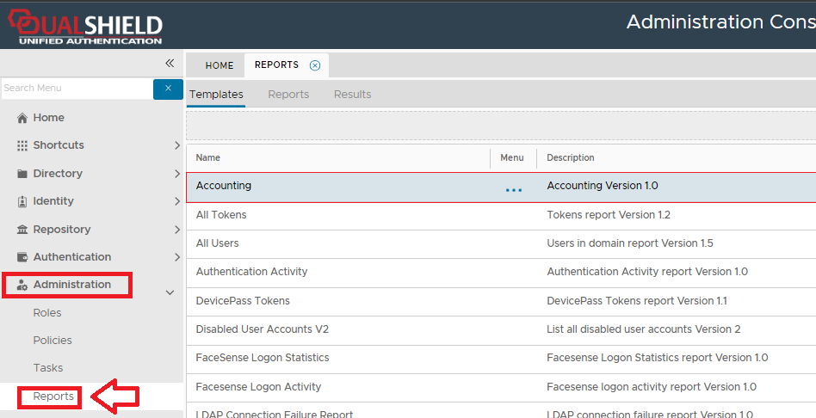Collapse the Administration section chevron
This screenshot has height=418, width=816.
click(170, 292)
